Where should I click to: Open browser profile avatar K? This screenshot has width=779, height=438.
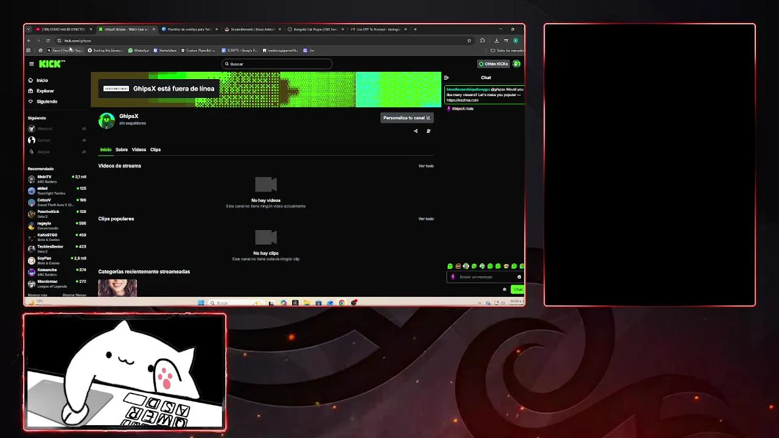tap(515, 41)
